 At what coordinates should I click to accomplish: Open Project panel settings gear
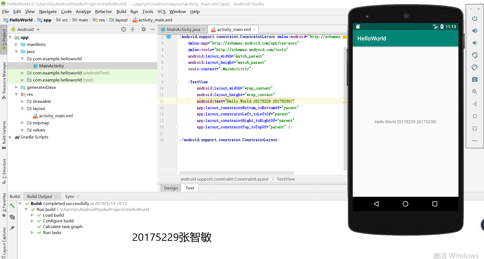(144, 29)
